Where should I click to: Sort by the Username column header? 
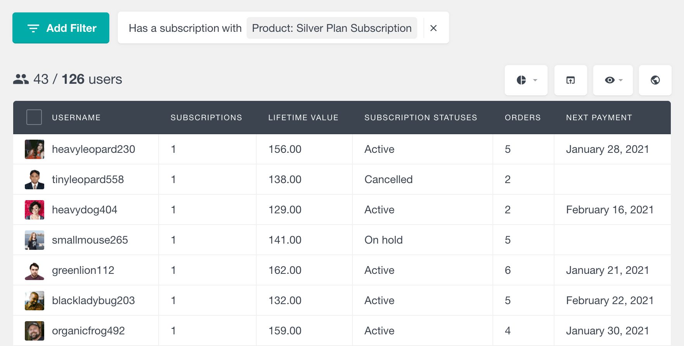pyautogui.click(x=76, y=118)
